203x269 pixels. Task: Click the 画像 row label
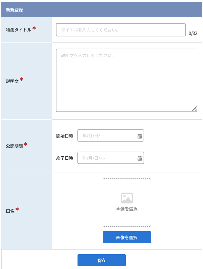pos(10,211)
